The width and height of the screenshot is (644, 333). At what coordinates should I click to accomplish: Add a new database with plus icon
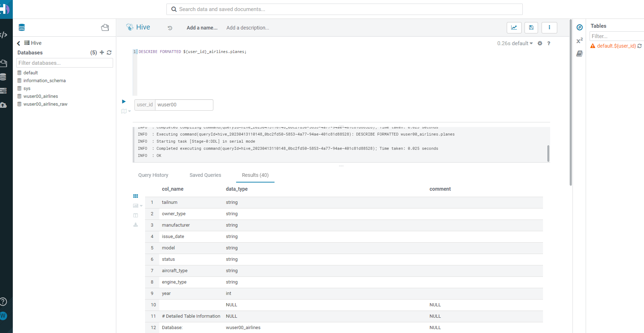[102, 52]
